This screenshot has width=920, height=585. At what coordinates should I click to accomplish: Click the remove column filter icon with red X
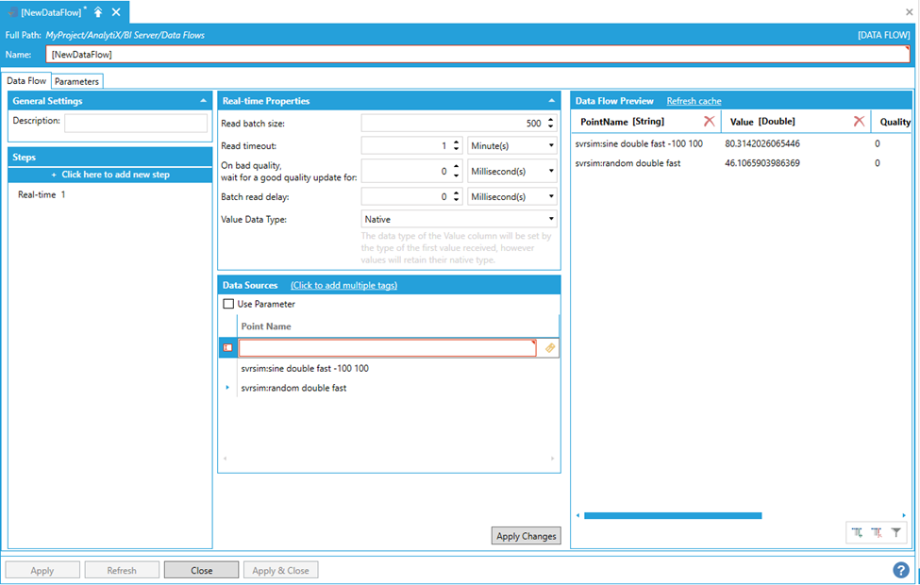tap(877, 533)
